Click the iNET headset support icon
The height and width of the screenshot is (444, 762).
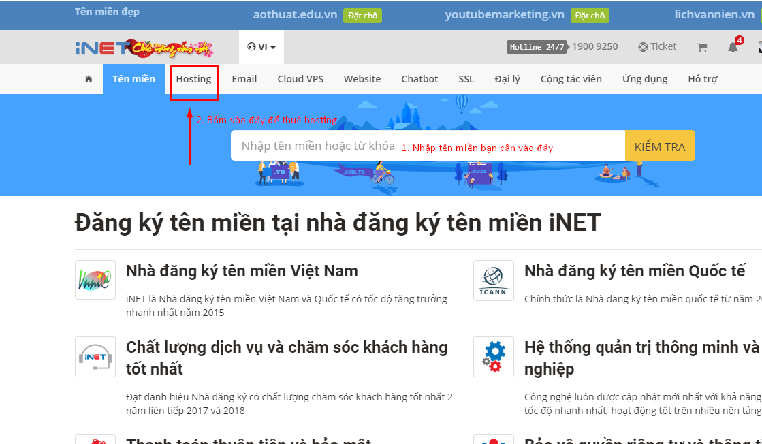[x=95, y=357]
